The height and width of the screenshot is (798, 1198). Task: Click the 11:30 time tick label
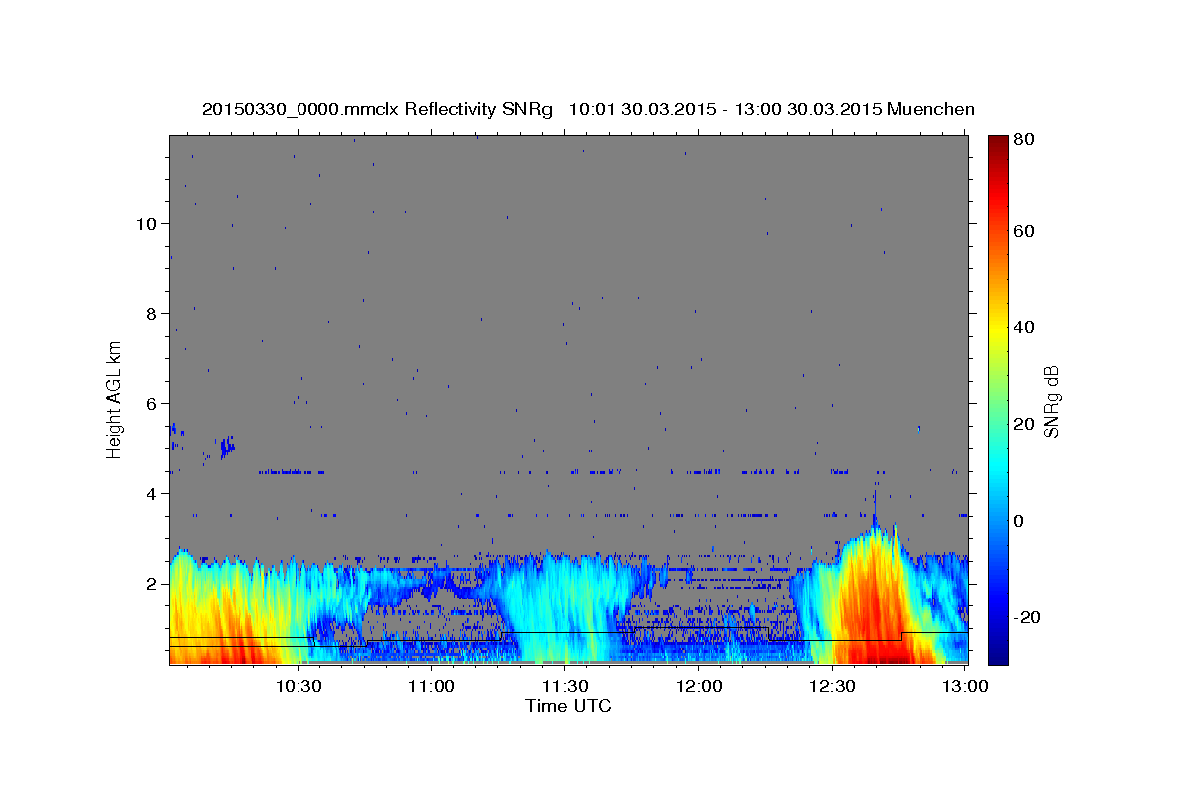tap(565, 686)
